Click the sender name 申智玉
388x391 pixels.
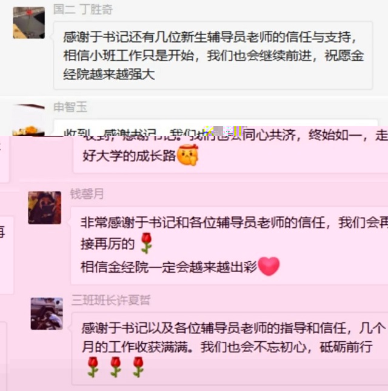pyautogui.click(x=70, y=107)
